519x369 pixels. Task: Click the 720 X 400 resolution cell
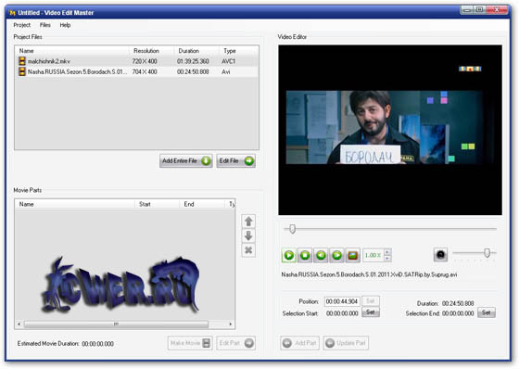click(x=145, y=61)
